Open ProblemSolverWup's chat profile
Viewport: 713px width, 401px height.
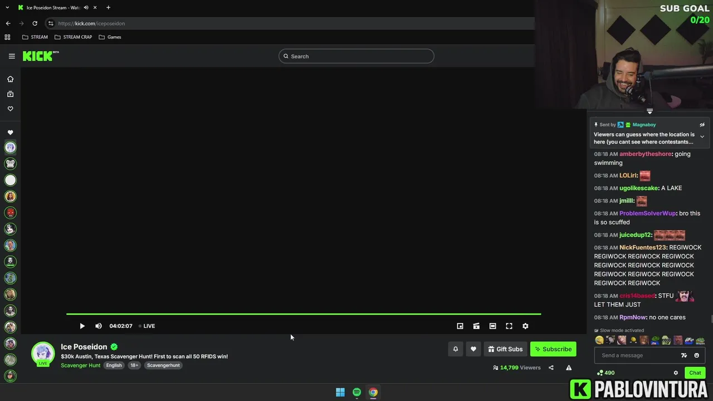tap(647, 213)
